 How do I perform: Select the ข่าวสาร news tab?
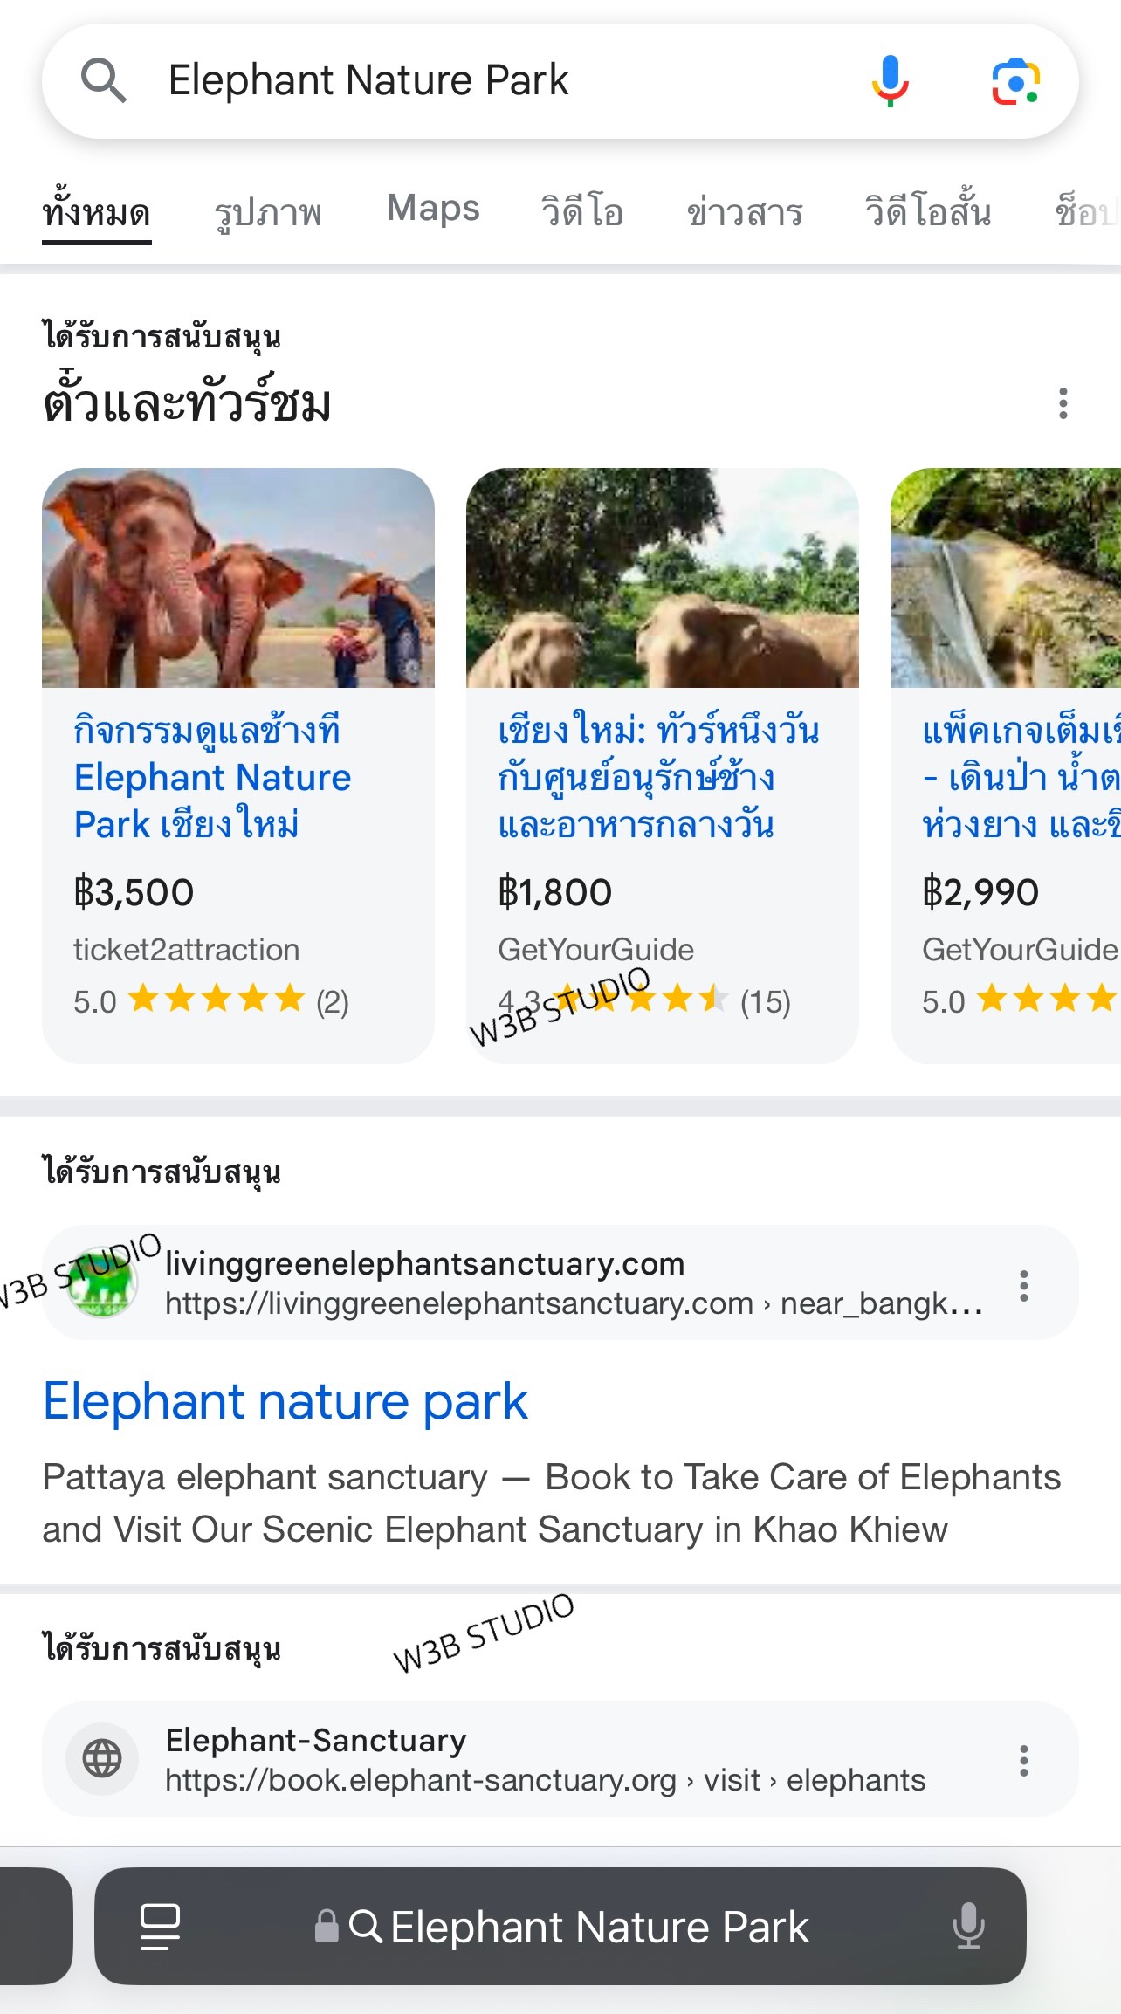(x=744, y=212)
